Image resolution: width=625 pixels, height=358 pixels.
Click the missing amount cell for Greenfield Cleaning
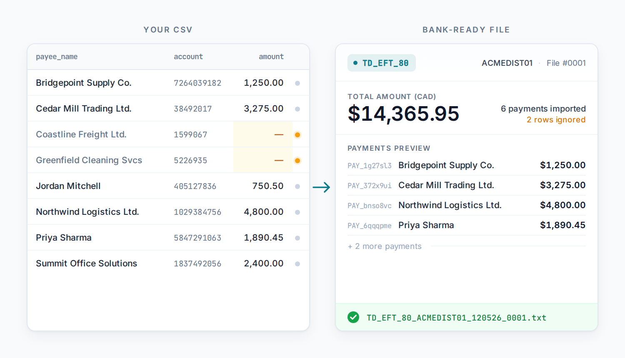[263, 160]
